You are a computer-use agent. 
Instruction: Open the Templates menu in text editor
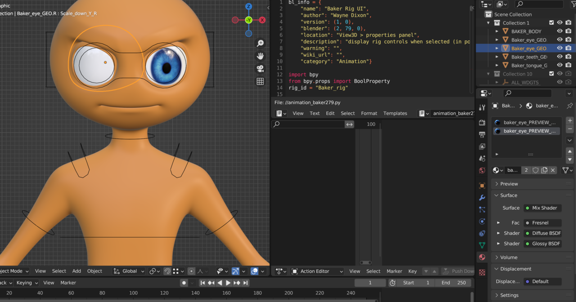tap(395, 113)
